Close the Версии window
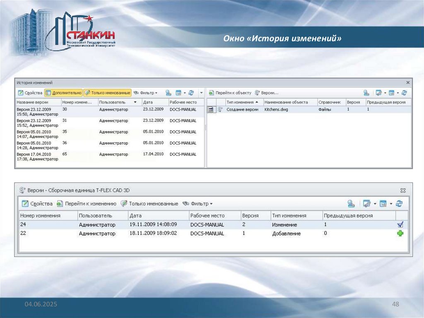424x318 pixels. coord(403,190)
